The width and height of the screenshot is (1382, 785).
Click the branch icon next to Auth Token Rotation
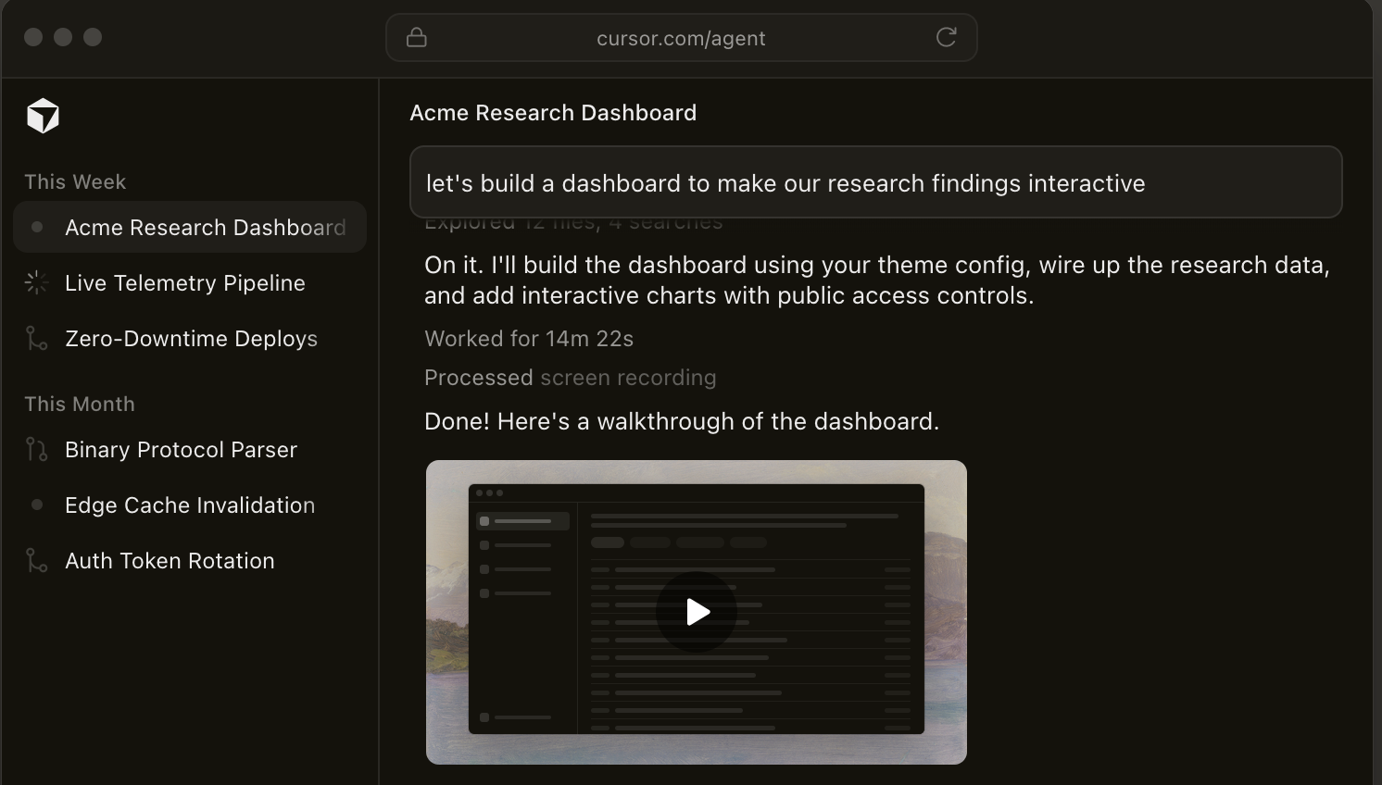click(35, 560)
